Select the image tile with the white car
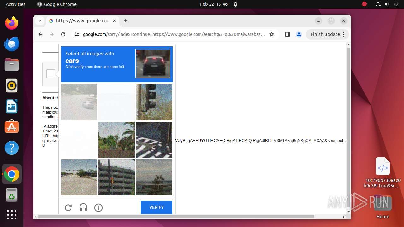The image size is (404, 227). [79, 102]
